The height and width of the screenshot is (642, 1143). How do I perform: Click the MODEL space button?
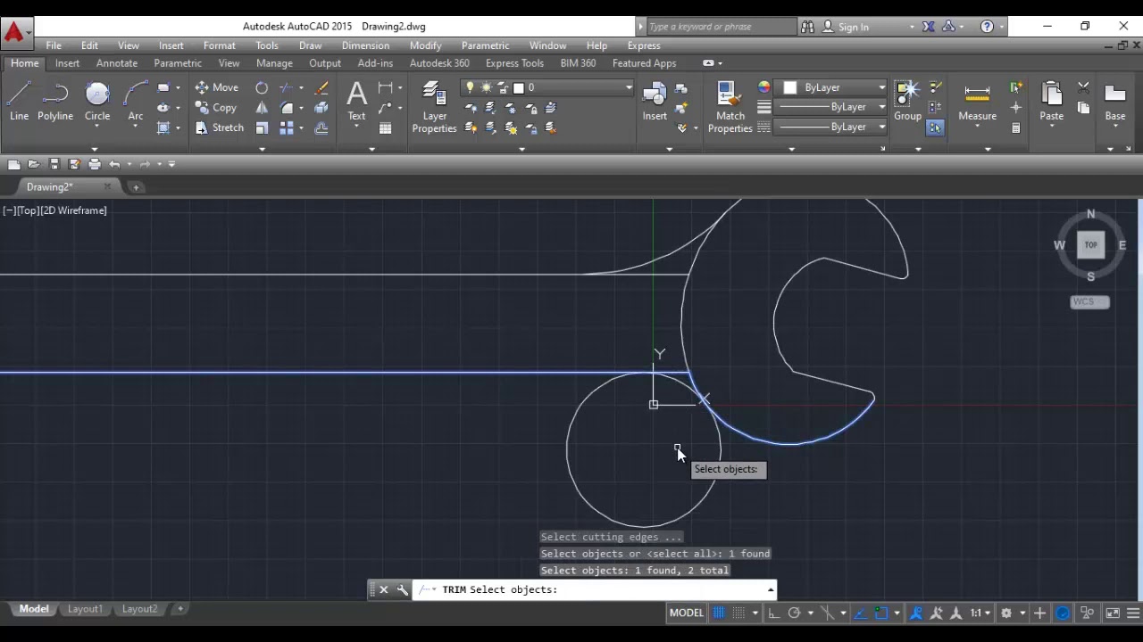tap(687, 613)
